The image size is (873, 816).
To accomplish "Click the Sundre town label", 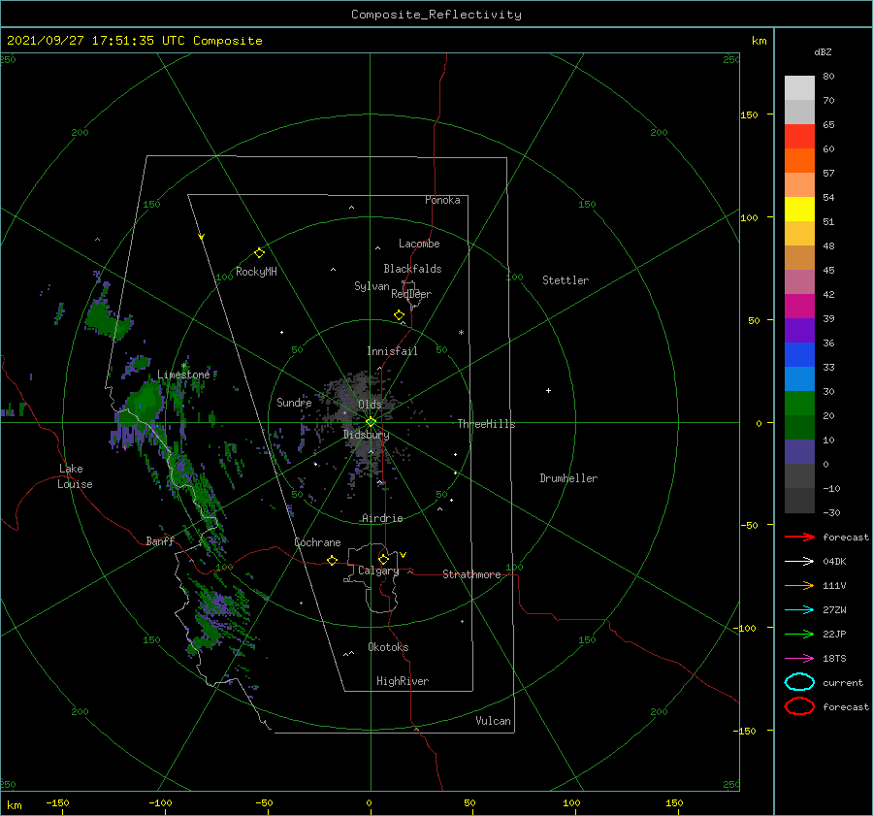I will pyautogui.click(x=294, y=402).
